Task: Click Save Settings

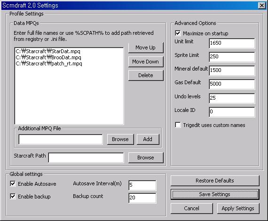Action: 215,194
